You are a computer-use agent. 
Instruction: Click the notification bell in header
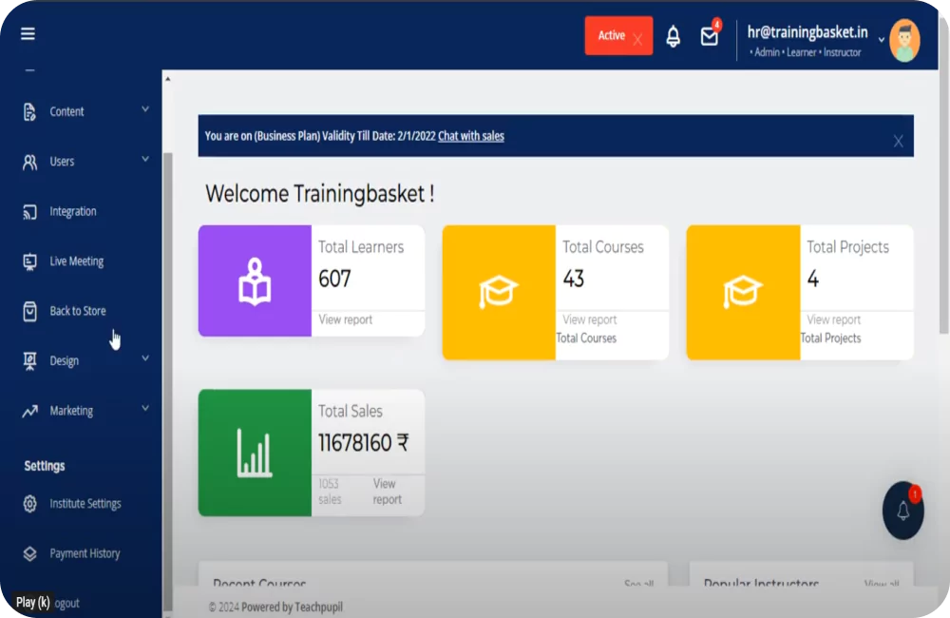click(674, 36)
